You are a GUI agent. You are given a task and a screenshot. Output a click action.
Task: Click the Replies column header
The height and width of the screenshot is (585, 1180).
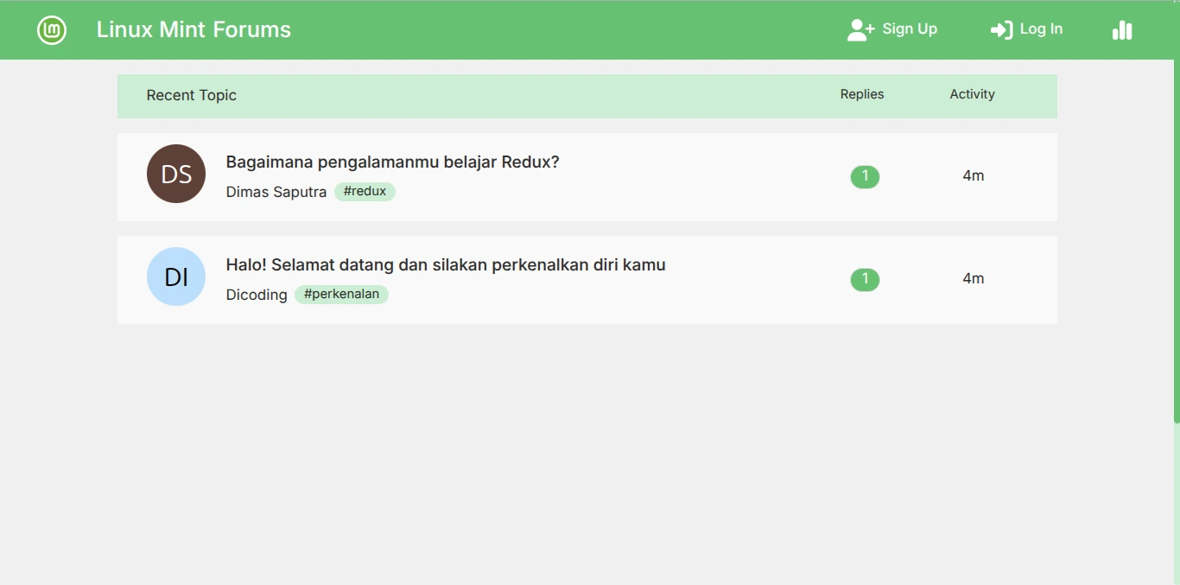coord(861,94)
